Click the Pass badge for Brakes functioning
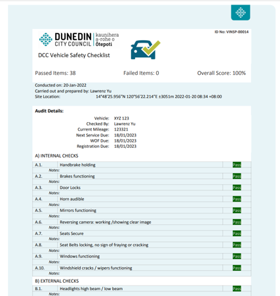Viewport: 280px width, 296px height. click(237, 176)
